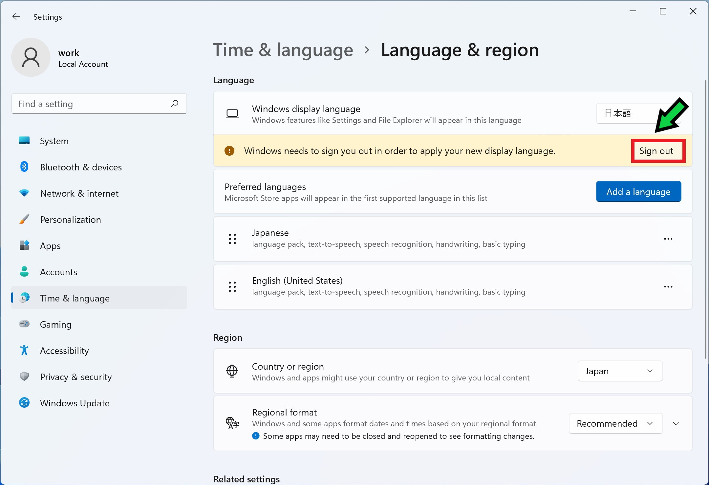709x485 pixels.
Task: Expand the Regional format section chevron
Action: coord(676,423)
